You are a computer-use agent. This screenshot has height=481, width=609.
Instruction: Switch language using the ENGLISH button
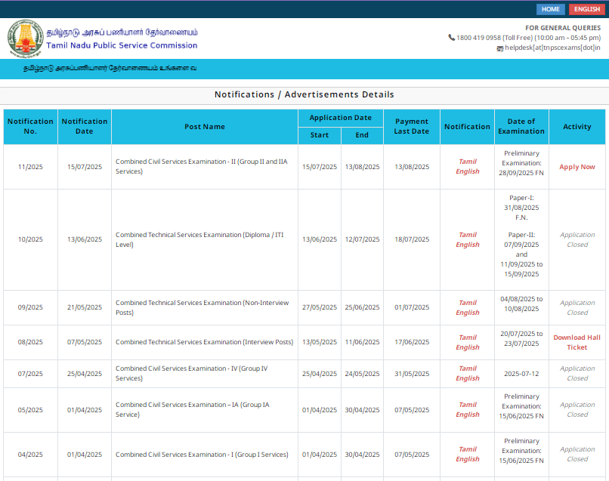click(x=586, y=9)
